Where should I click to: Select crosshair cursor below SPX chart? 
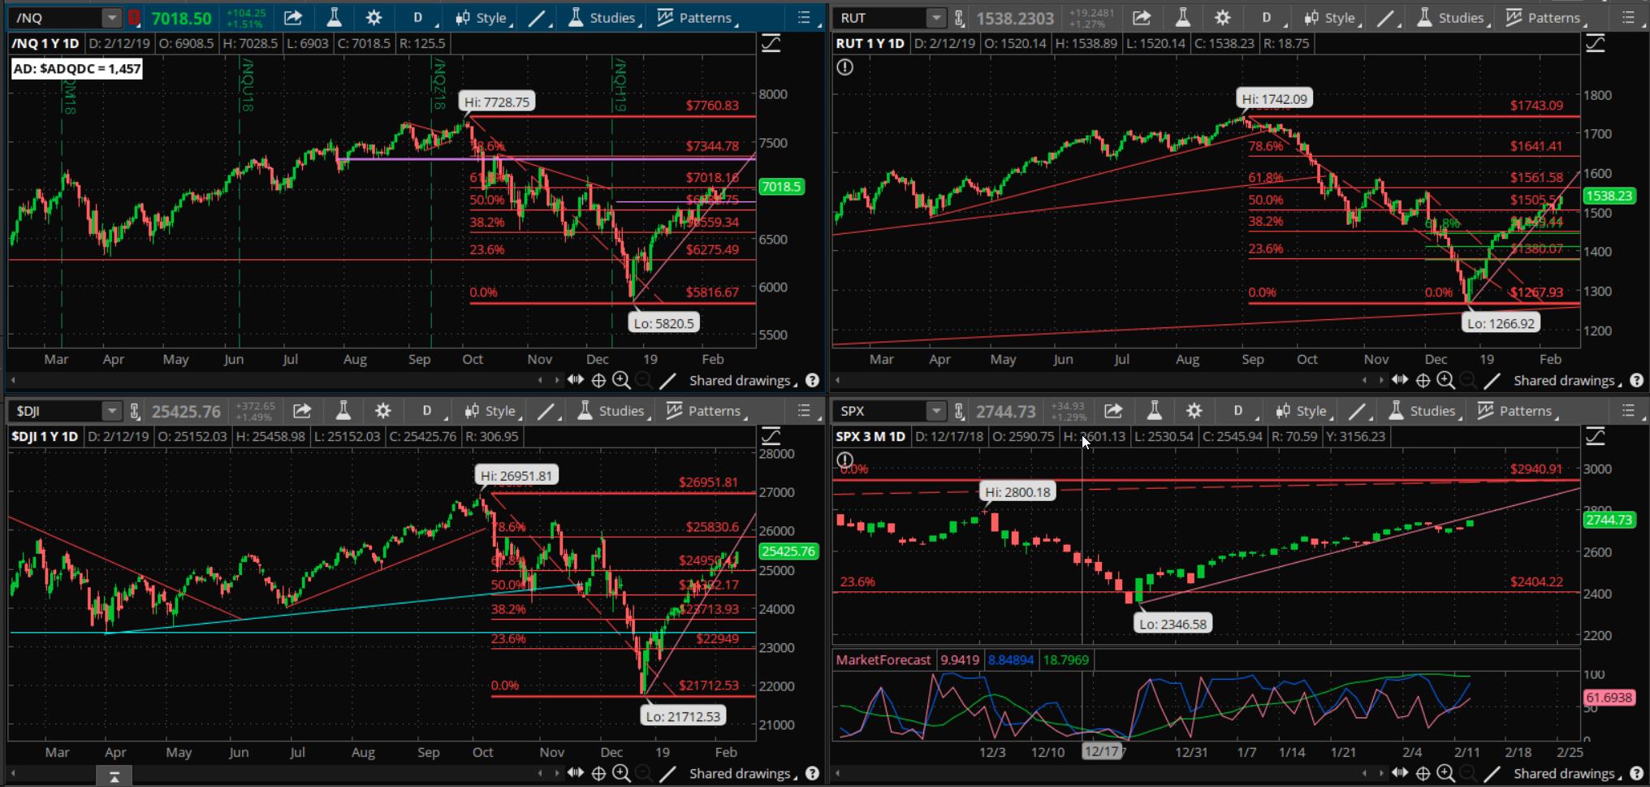pos(1423,773)
